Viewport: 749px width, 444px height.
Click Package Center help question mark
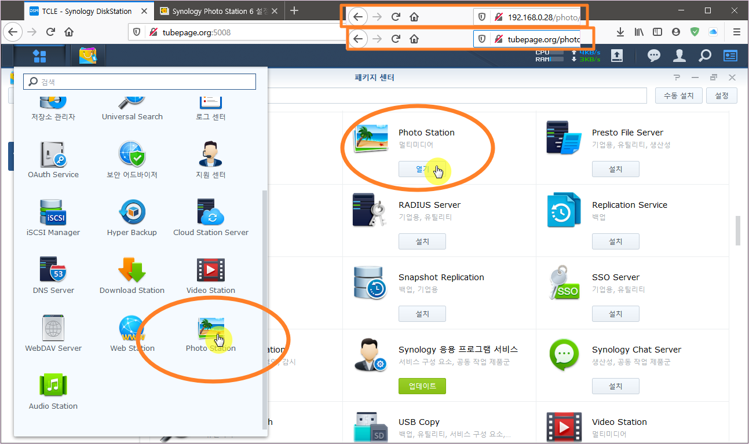677,78
